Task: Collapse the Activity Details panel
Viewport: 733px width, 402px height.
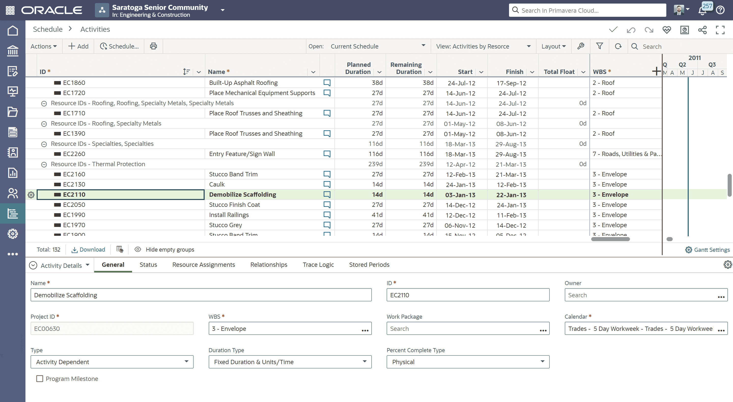Action: coord(33,265)
